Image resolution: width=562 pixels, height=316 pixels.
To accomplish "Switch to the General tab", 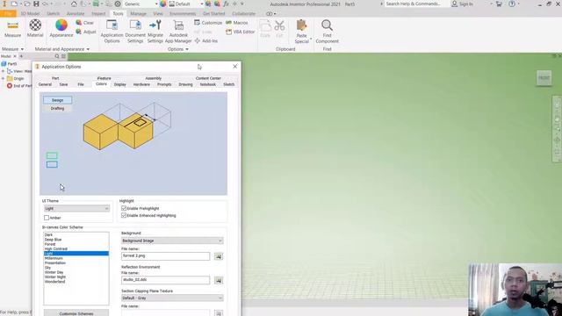I will coord(45,84).
